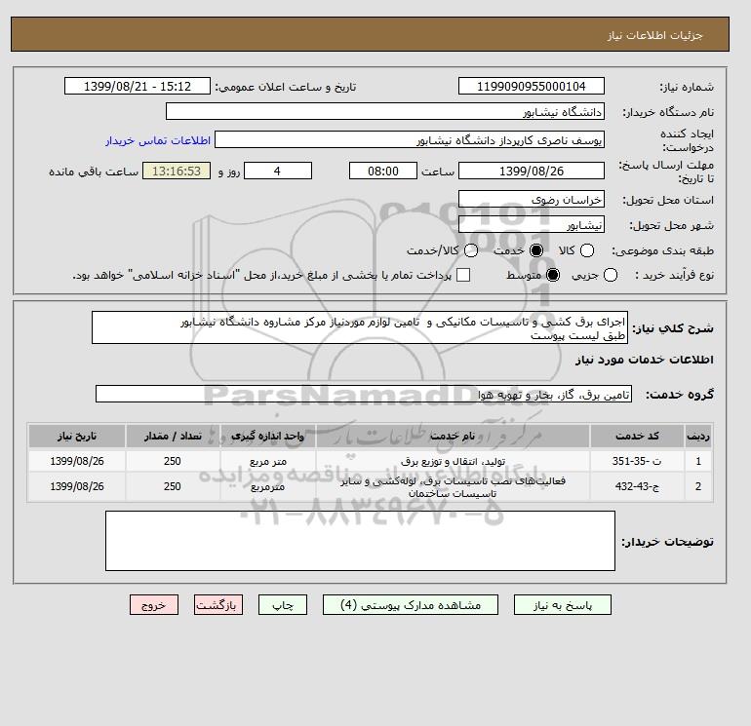The width and height of the screenshot is (751, 726).
Task: Click the گروه خدمت service group field
Action: pos(364,394)
